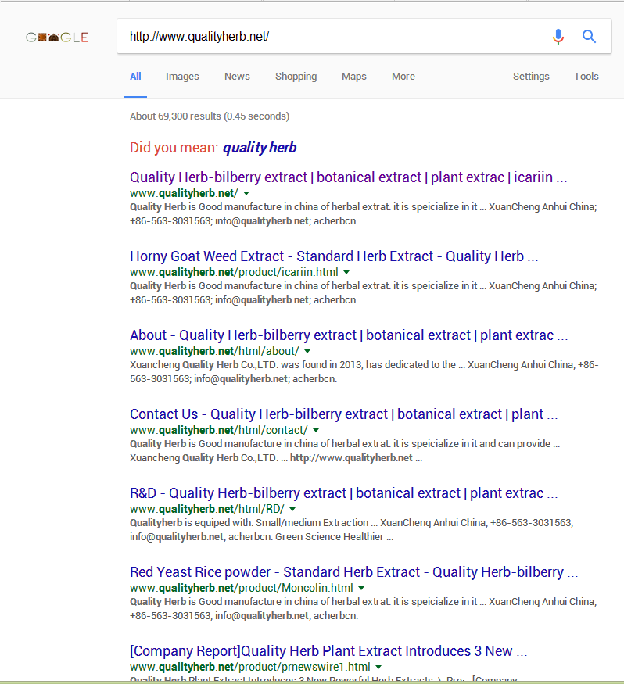Open Horny Goat Weed Extract result
This screenshot has width=624, height=684.
(x=334, y=256)
